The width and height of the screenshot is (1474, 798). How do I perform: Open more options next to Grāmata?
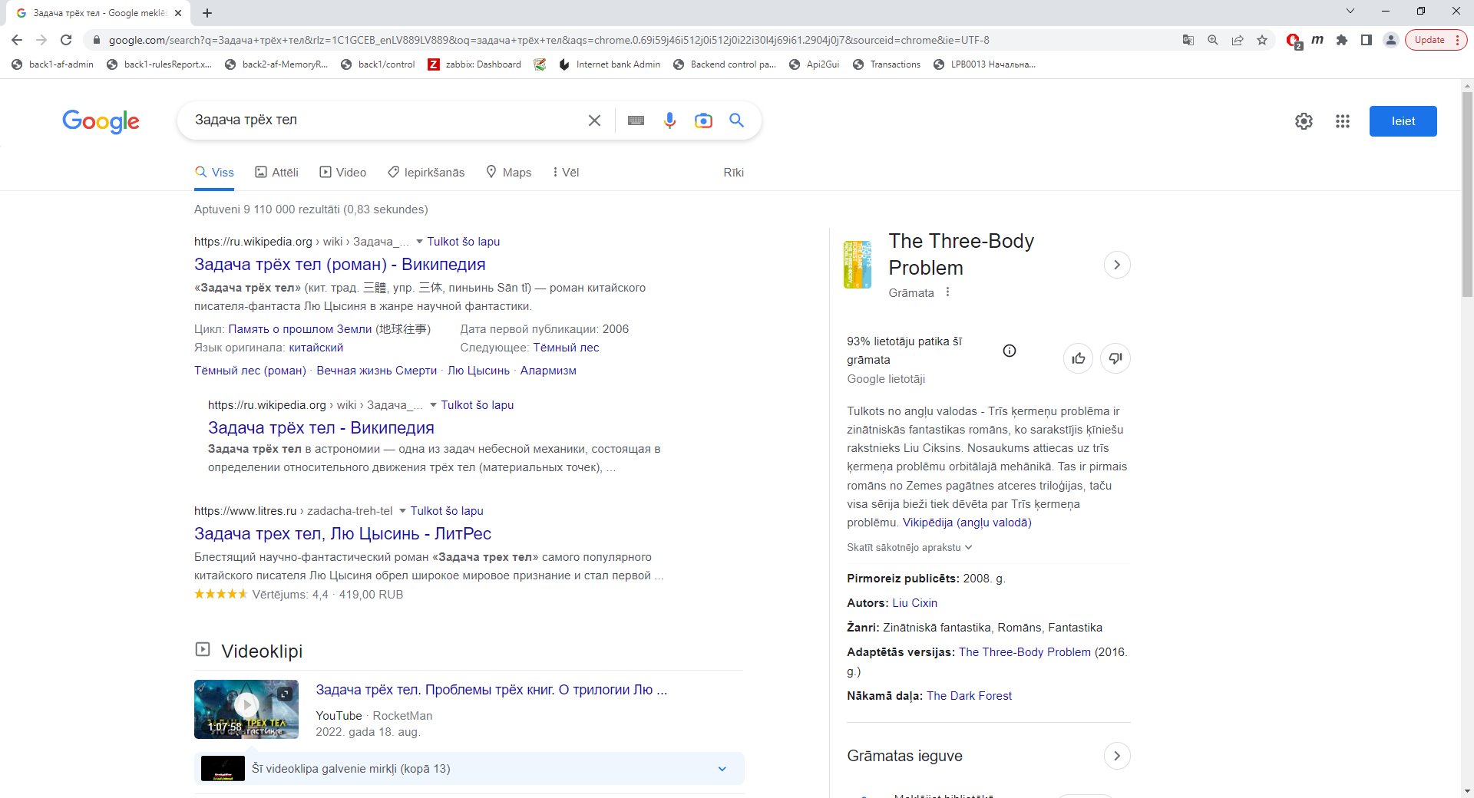pyautogui.click(x=948, y=292)
